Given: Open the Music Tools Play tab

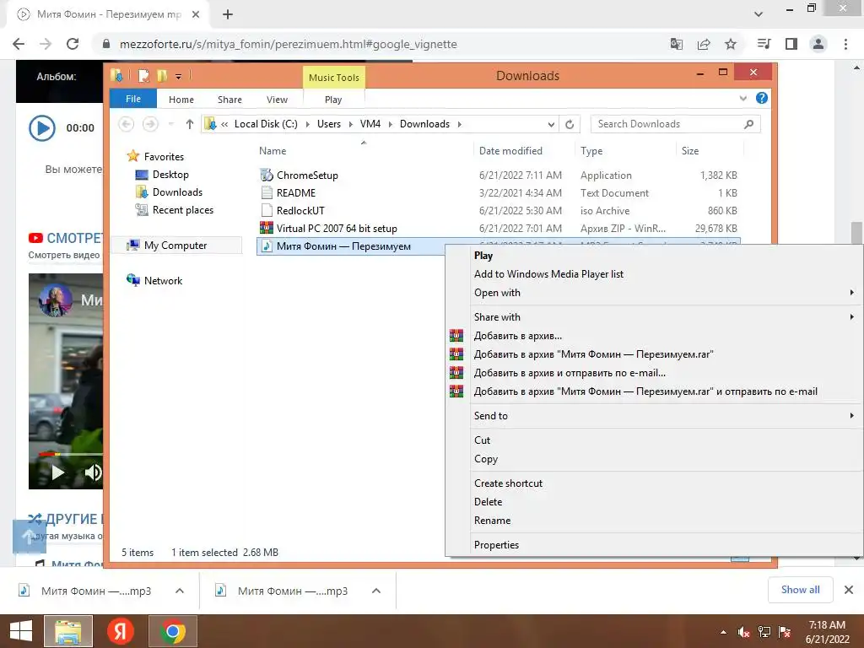Looking at the screenshot, I should 333,100.
